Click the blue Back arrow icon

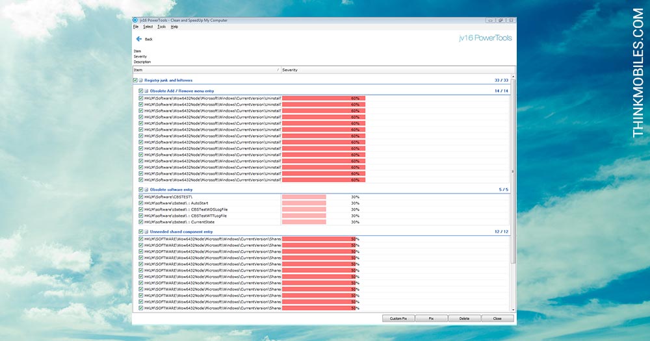(139, 39)
